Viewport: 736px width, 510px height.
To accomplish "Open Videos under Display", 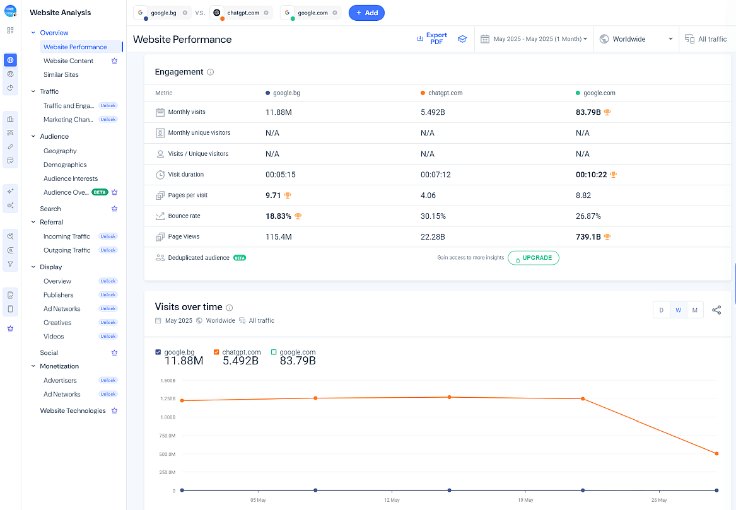I will tap(54, 337).
